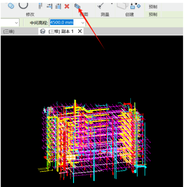This screenshot has width=185, height=187.
Task: Select the Rotate circle tool
Action: pos(23,6)
